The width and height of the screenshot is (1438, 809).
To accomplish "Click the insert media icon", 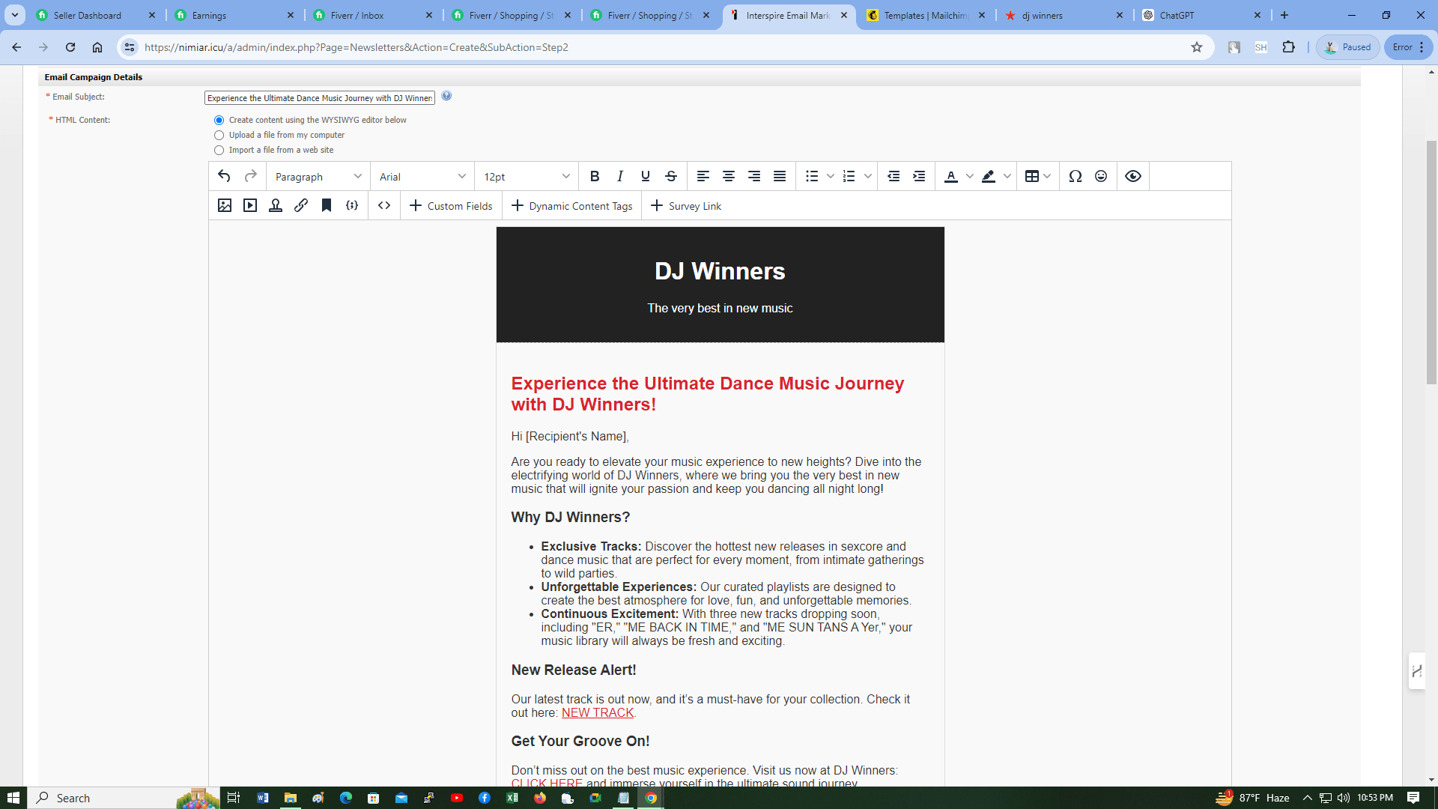I will [x=250, y=205].
